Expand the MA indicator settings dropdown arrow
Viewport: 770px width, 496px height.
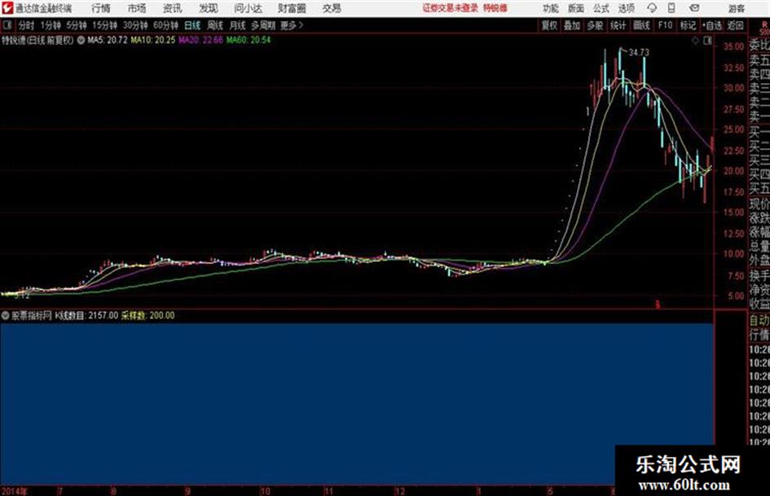(x=81, y=40)
